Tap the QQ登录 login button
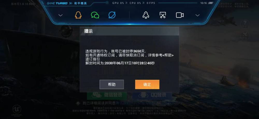 pos(152,95)
